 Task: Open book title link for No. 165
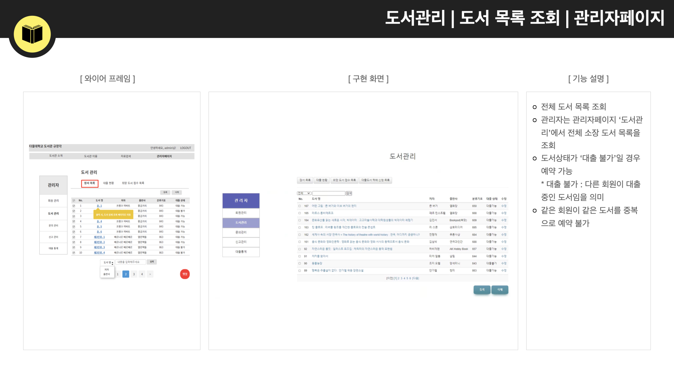click(x=323, y=213)
